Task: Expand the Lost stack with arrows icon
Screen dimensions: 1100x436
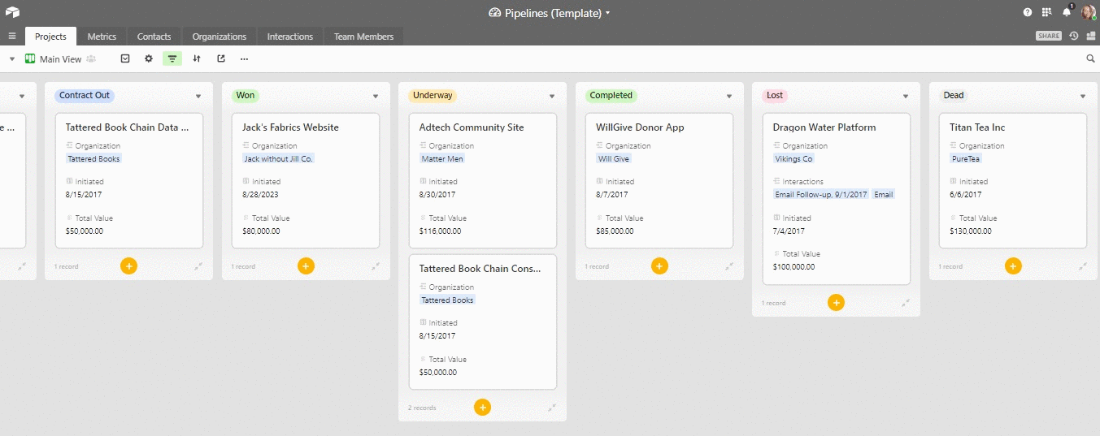Action: (906, 303)
